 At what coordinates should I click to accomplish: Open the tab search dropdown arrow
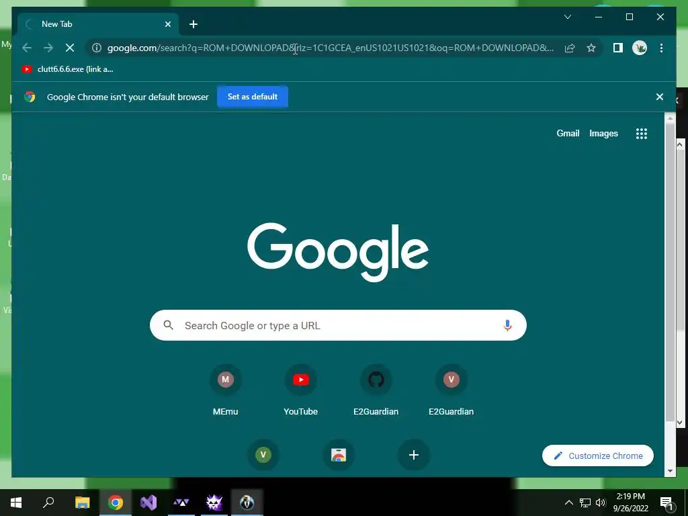(567, 17)
